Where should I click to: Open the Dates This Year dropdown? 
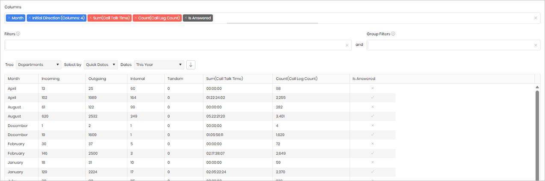(x=159, y=64)
